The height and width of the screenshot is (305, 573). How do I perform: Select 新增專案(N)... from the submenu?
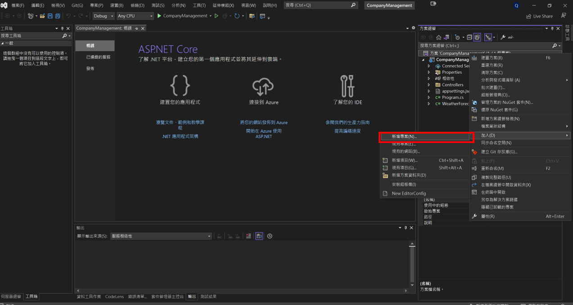(424, 136)
